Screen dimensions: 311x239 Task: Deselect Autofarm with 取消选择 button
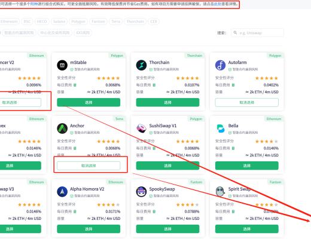click(247, 102)
